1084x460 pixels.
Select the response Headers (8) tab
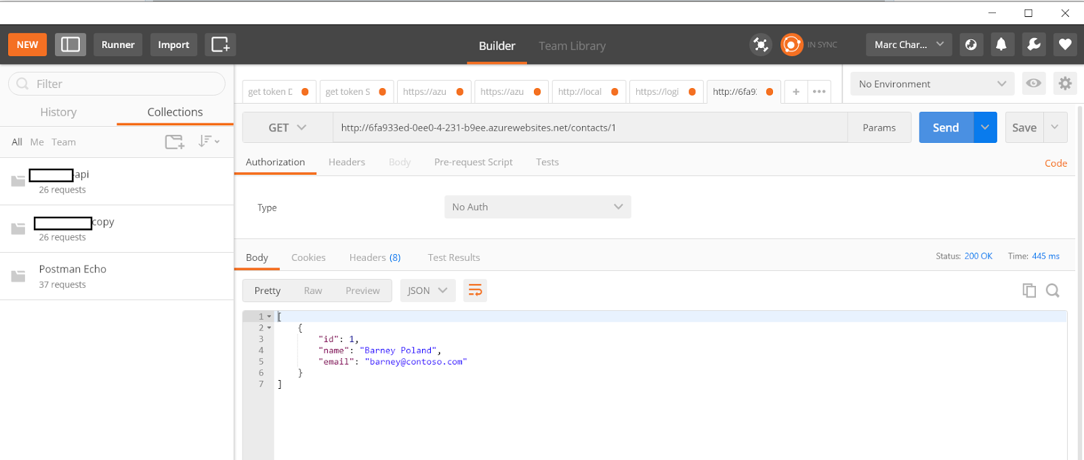click(375, 257)
